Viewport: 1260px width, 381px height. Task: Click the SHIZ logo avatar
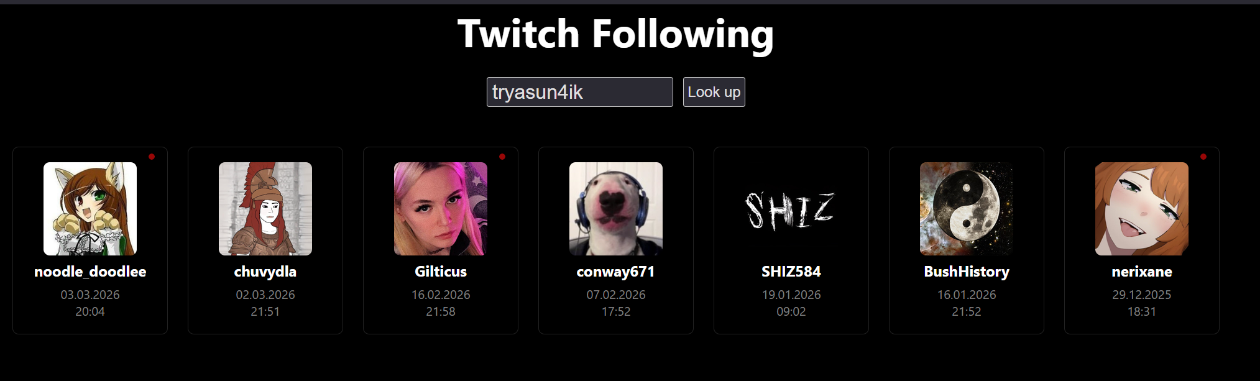(x=791, y=209)
